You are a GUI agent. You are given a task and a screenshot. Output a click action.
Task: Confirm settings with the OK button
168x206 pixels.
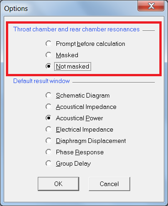coord(58,184)
